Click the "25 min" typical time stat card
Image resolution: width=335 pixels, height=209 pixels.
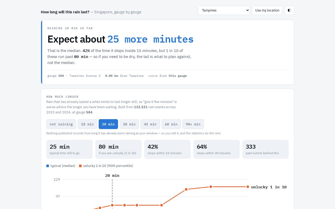[69, 149]
